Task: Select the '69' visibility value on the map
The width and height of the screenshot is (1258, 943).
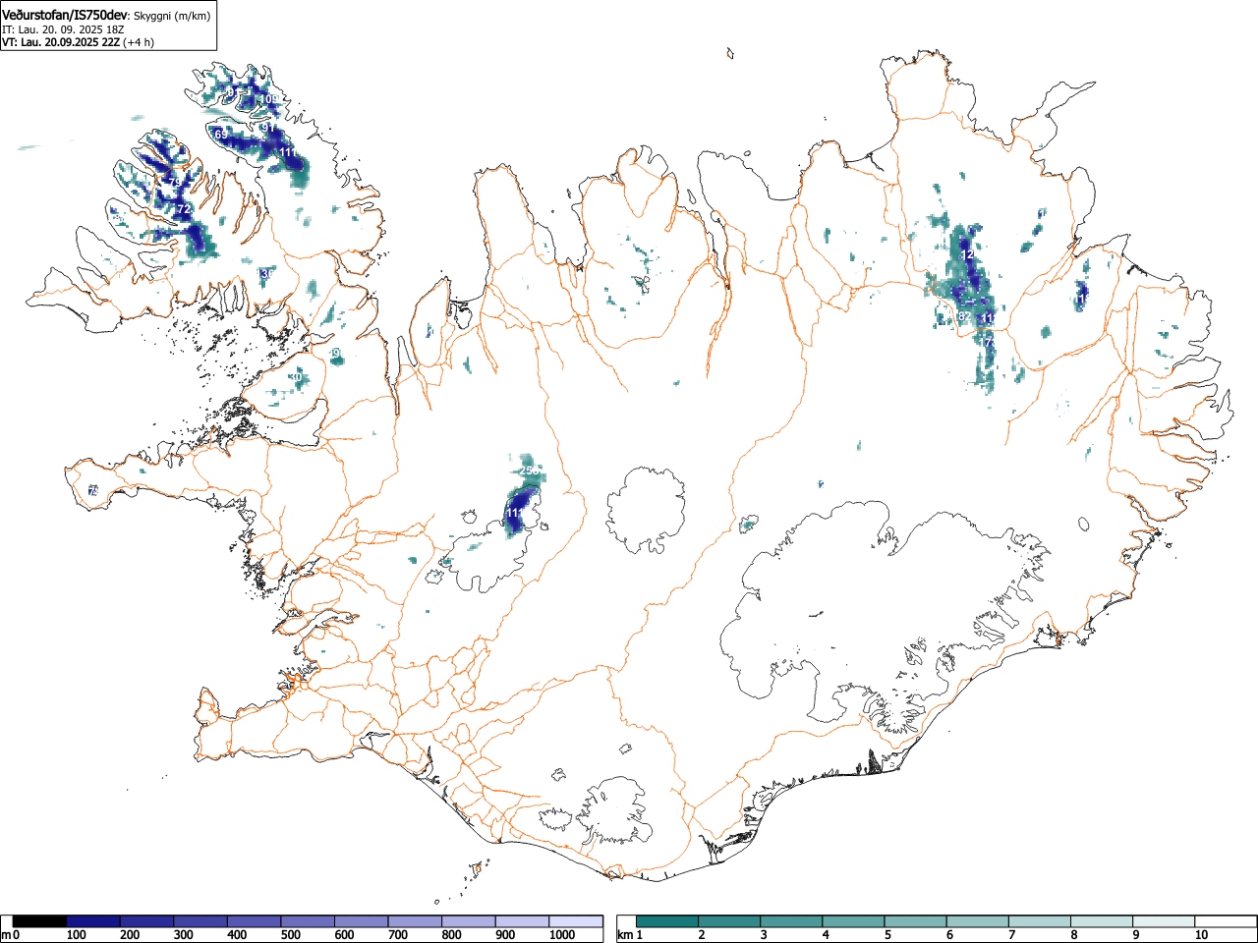Action: [220, 134]
